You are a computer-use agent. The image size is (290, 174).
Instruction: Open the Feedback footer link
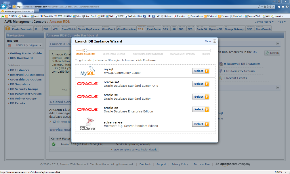(145, 164)
